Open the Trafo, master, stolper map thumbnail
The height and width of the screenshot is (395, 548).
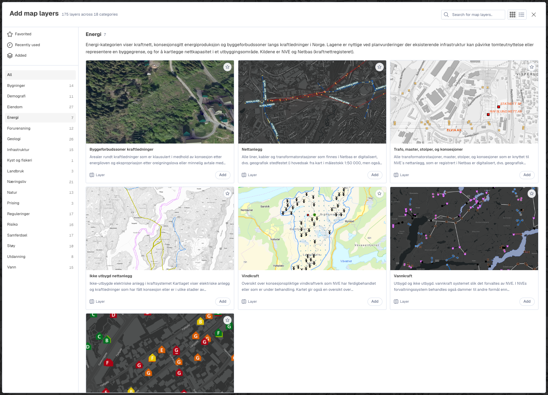click(464, 102)
